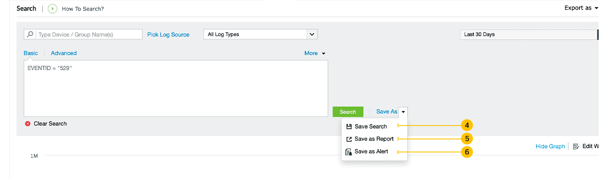The width and height of the screenshot is (611, 186).
Task: Click the Search page heading
Action: pos(27,8)
